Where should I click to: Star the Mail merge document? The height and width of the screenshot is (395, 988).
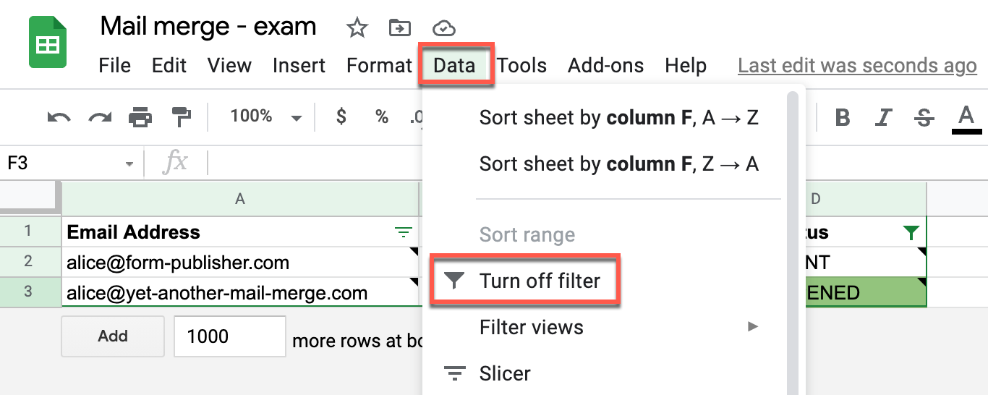pyautogui.click(x=357, y=28)
